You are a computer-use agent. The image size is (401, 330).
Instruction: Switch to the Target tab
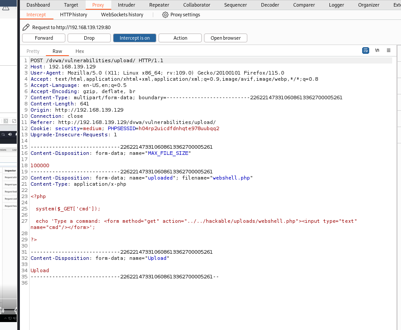[x=71, y=5]
